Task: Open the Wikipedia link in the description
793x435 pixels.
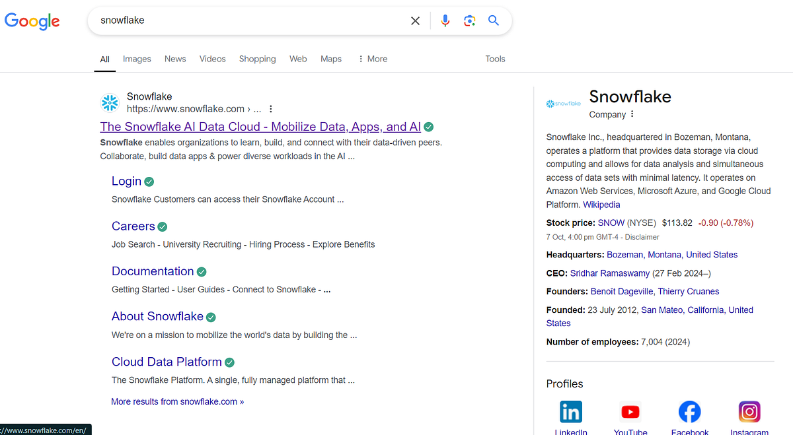Action: point(601,205)
